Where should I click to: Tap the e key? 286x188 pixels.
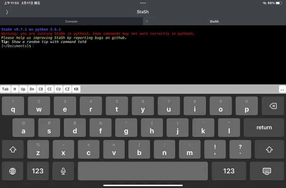click(x=65, y=106)
